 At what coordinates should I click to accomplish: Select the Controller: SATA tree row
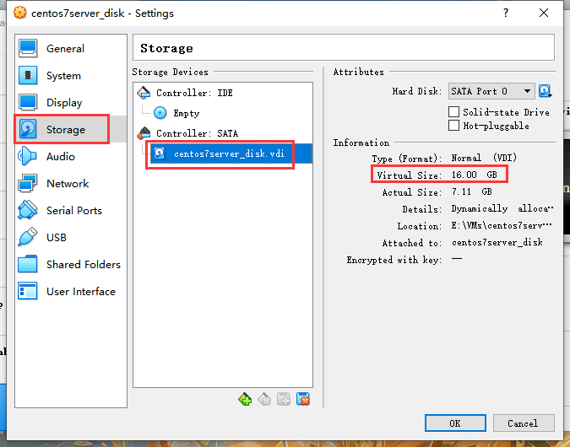tap(223, 133)
